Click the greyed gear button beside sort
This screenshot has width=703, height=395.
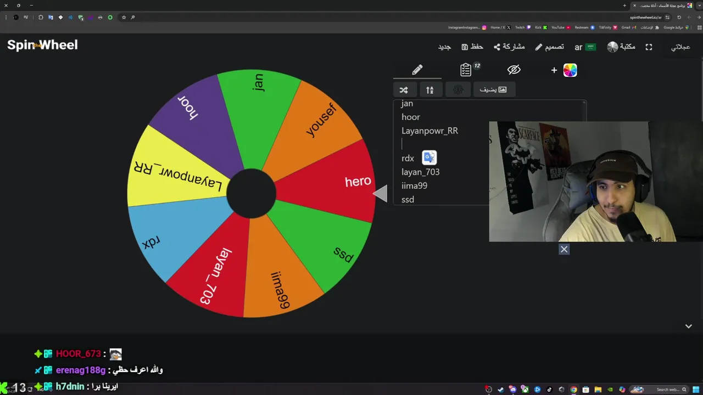458,90
